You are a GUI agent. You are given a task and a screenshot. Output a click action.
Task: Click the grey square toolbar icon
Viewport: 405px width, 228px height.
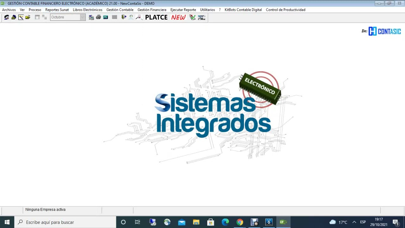[x=115, y=17]
